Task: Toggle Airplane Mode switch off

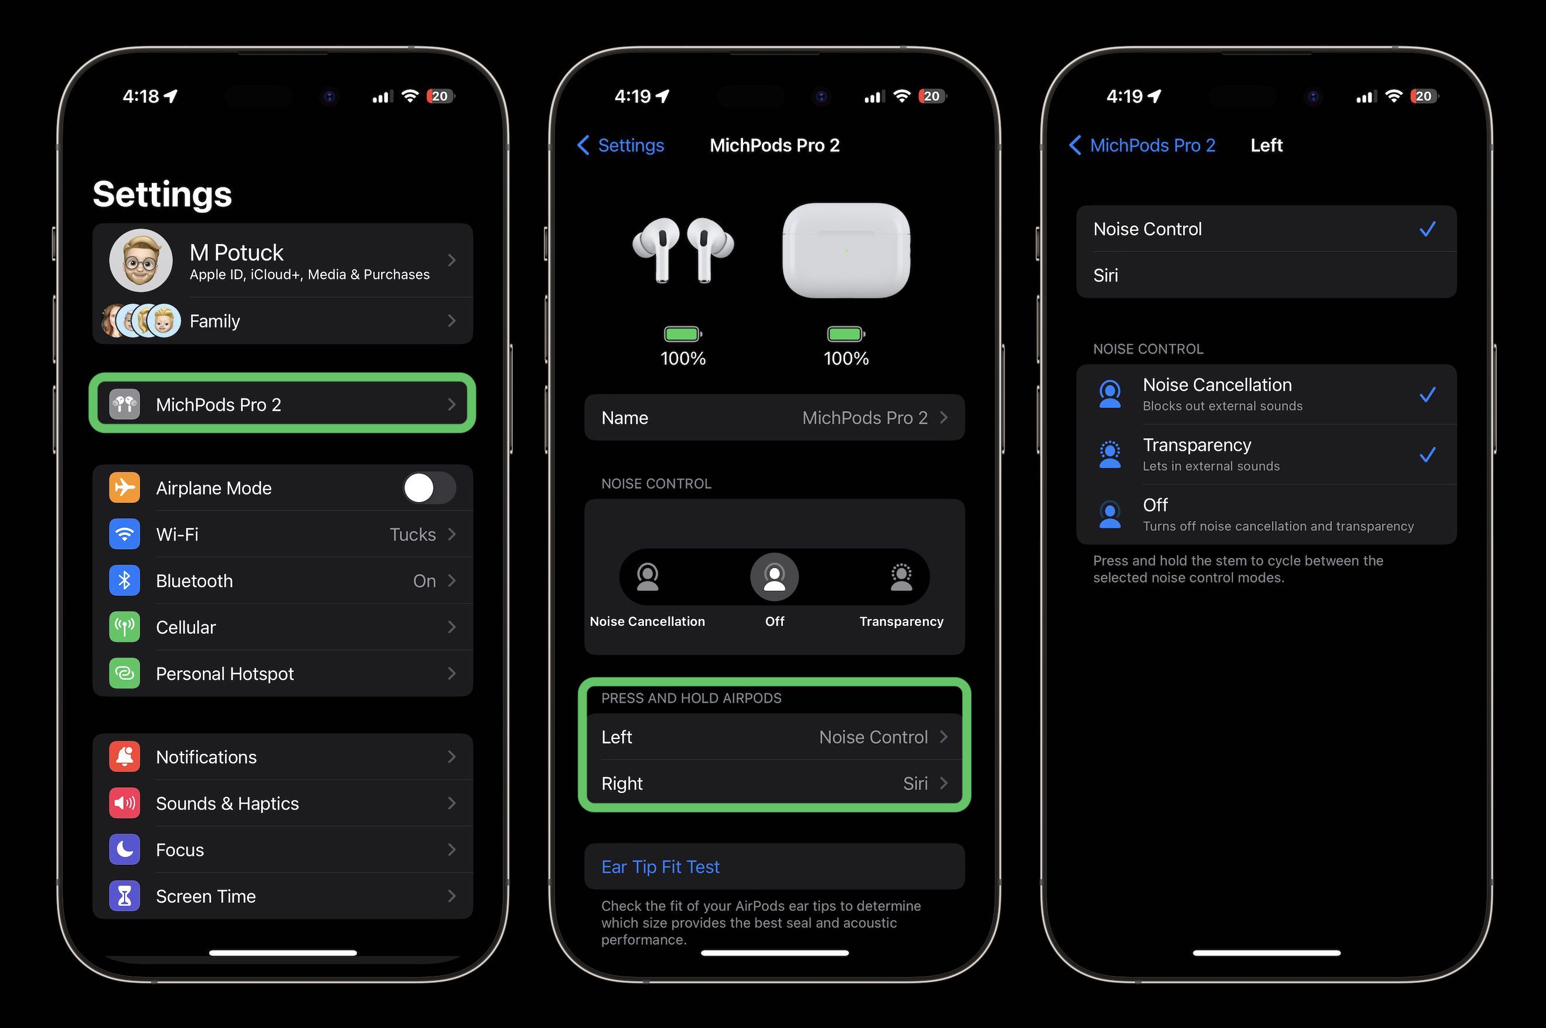Action: pos(424,488)
